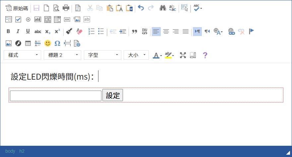This screenshot has height=157, width=292.
Task: Insert a checkbox form element
Action: (x=19, y=20)
